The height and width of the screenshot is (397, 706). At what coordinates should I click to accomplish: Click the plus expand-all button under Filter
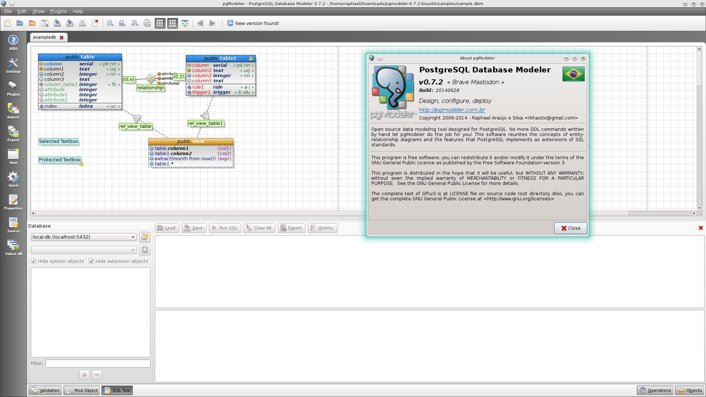click(85, 375)
